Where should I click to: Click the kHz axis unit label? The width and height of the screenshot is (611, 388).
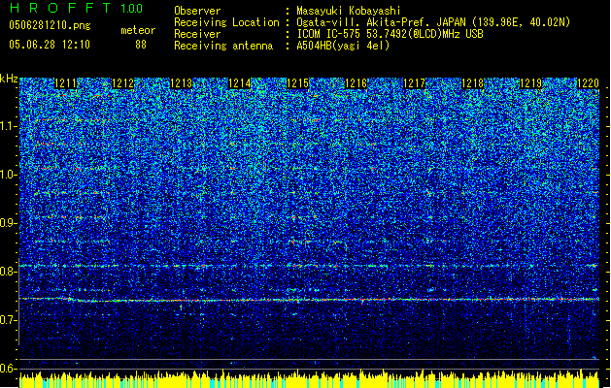pyautogui.click(x=9, y=79)
